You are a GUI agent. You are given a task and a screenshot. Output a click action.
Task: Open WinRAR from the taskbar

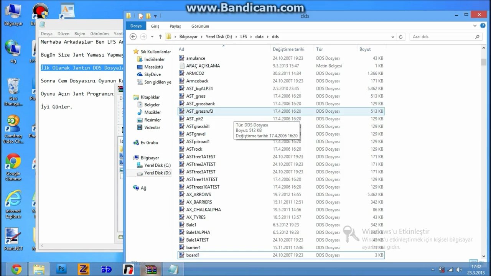coord(151,269)
